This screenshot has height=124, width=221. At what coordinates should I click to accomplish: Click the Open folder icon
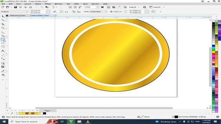pos(8,7)
